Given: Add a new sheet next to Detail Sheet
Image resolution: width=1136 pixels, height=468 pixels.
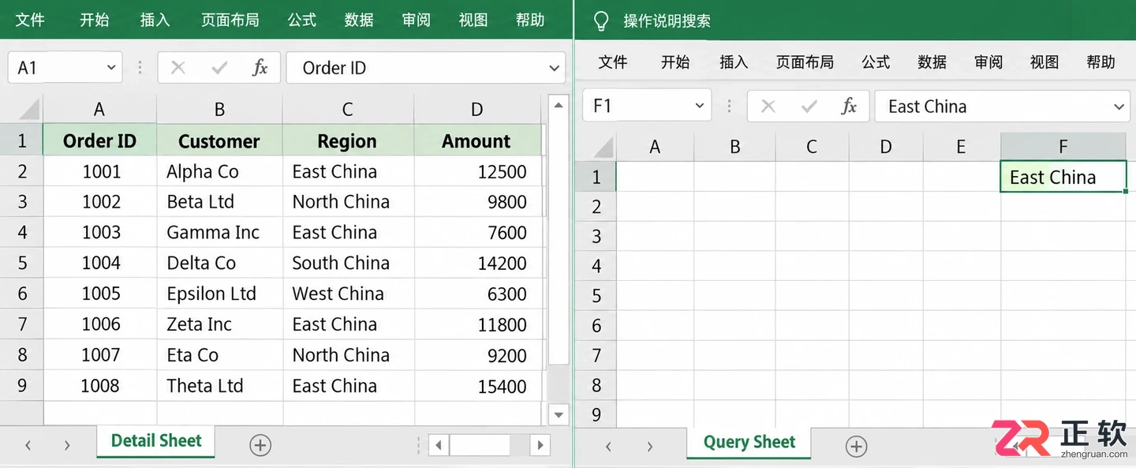Looking at the screenshot, I should 260,445.
